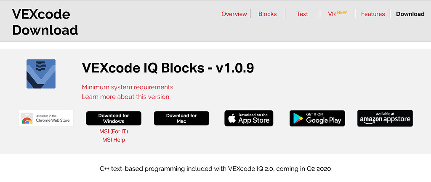Go to the Features nav item
Screen dimensions: 431x182
[373, 14]
